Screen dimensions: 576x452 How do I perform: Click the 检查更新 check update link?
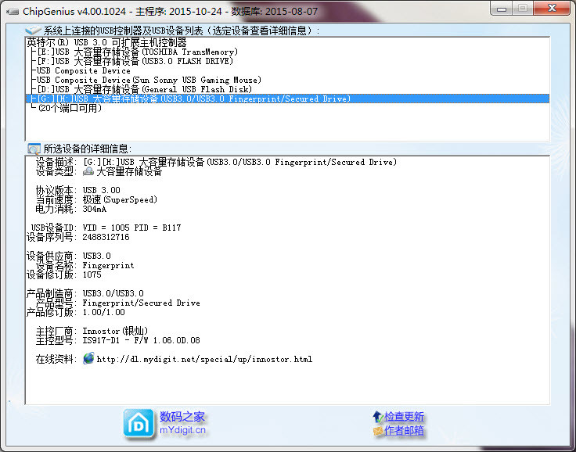coord(404,417)
